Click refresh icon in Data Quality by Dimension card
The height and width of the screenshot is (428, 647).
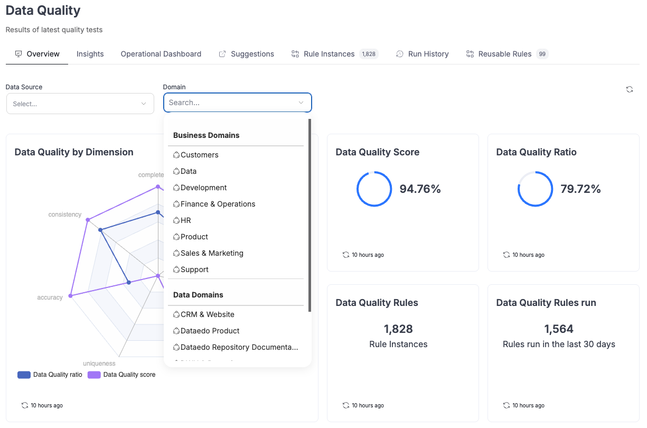tap(25, 405)
